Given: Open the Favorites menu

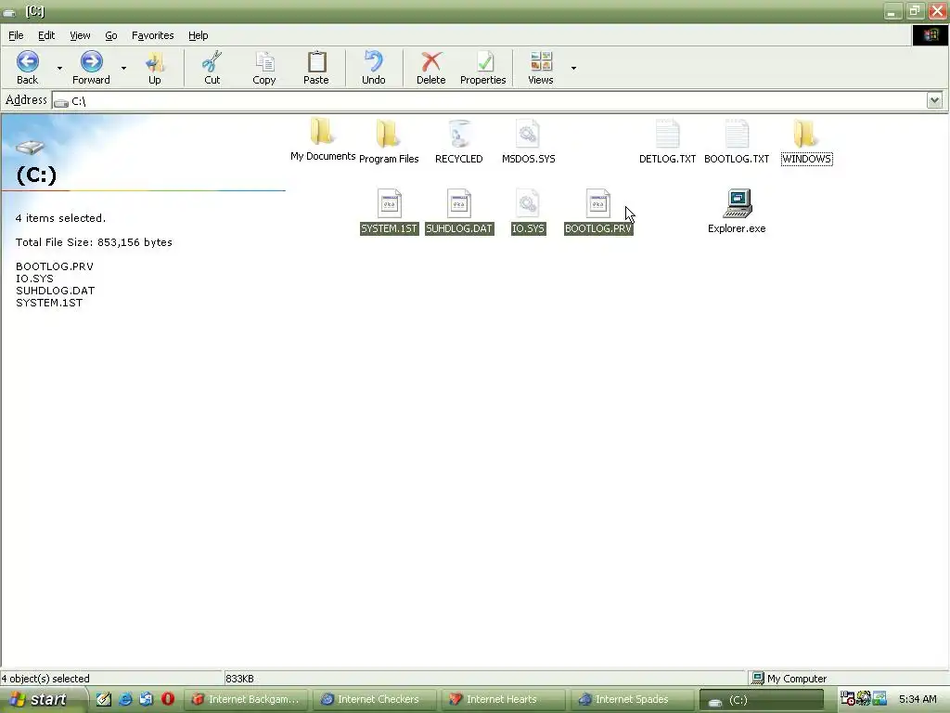Looking at the screenshot, I should click(x=153, y=35).
